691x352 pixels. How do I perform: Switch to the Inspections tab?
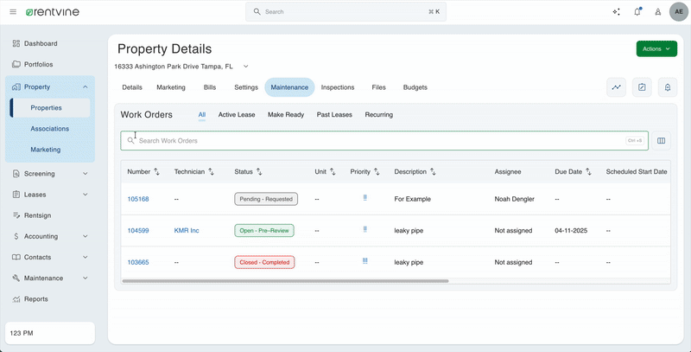[x=338, y=87]
